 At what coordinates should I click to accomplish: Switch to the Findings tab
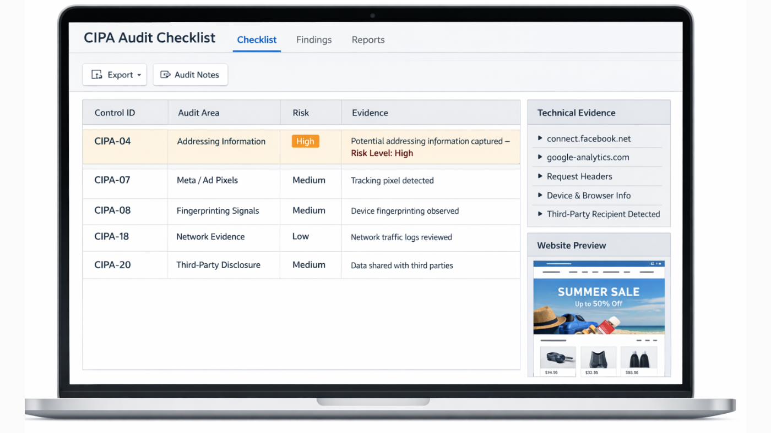(314, 40)
